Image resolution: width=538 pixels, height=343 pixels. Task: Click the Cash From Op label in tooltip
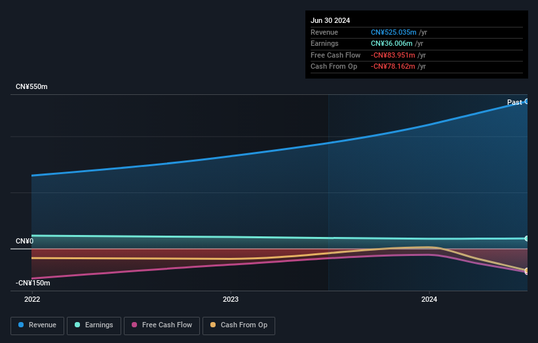(x=334, y=67)
